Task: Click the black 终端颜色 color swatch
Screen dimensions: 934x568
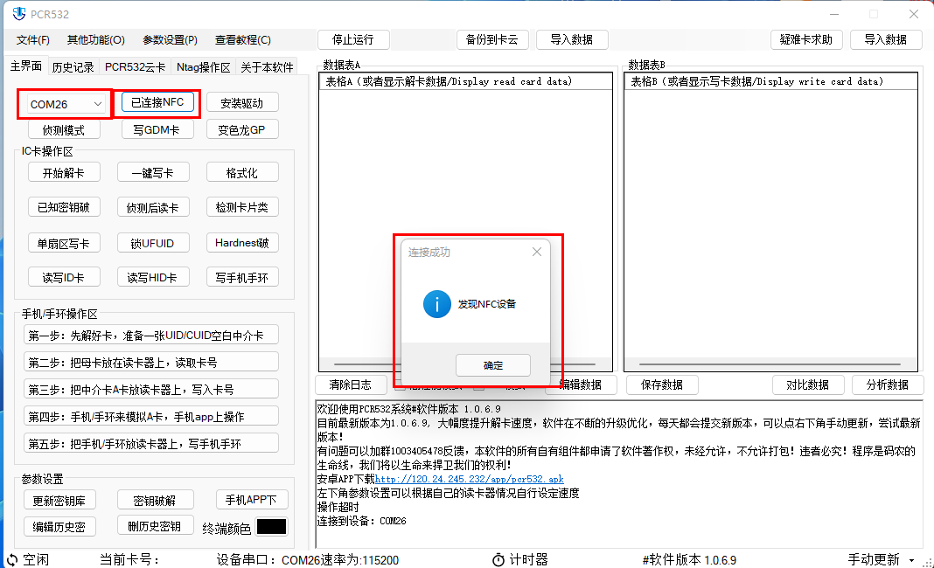Action: pyautogui.click(x=271, y=527)
